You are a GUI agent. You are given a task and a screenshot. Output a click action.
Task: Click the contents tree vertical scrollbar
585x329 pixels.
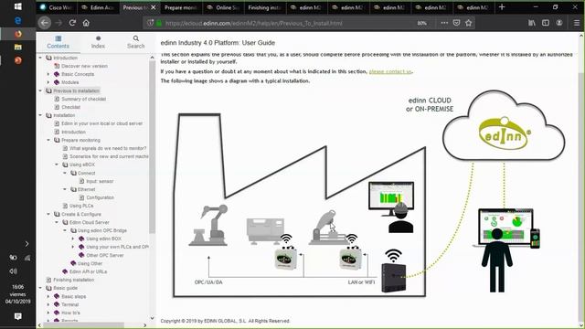152,147
